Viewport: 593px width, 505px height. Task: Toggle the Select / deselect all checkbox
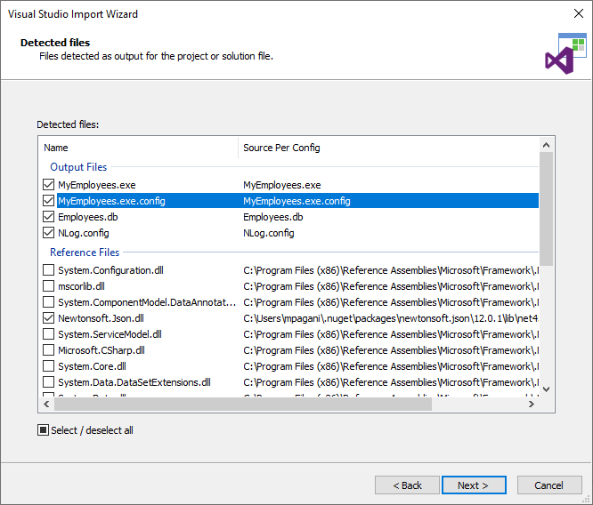(x=43, y=430)
